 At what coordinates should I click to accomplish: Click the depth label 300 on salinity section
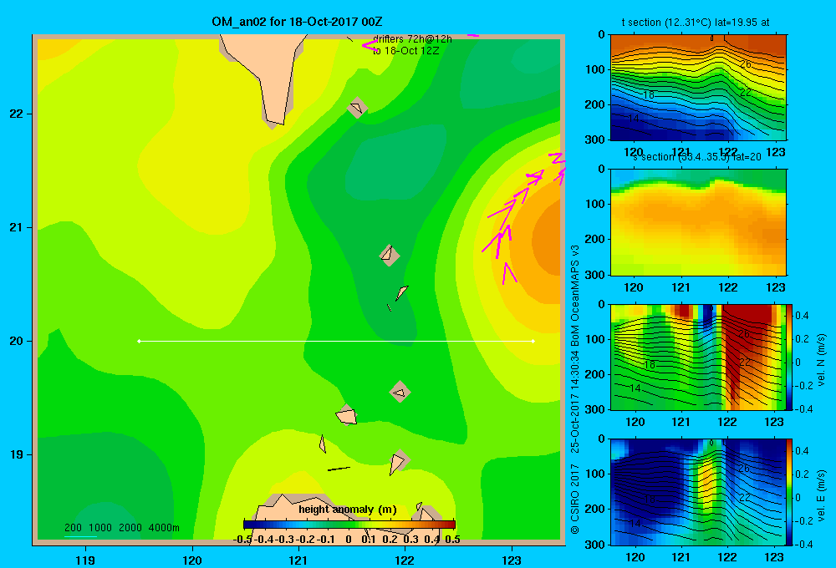click(594, 275)
